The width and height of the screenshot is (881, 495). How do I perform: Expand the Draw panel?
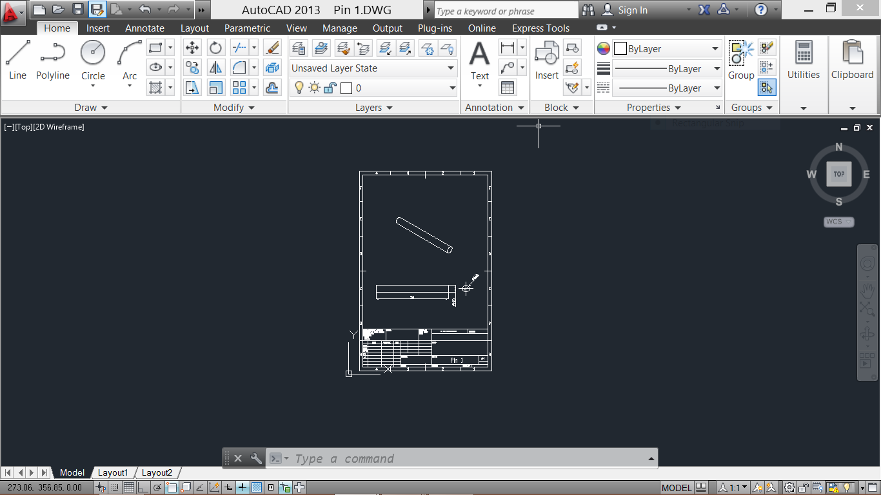90,108
